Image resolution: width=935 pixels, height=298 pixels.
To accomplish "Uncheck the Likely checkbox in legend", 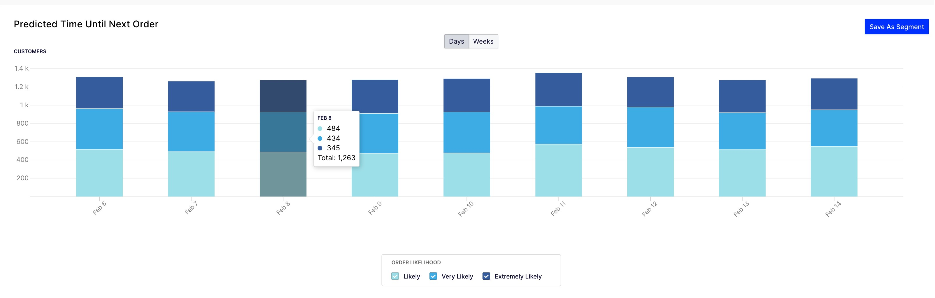I will coord(395,276).
